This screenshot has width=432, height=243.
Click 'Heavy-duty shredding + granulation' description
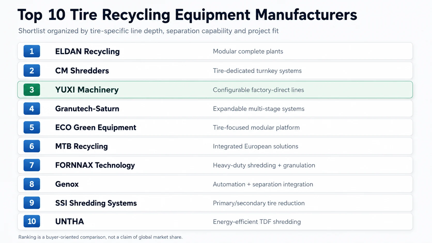pos(264,165)
